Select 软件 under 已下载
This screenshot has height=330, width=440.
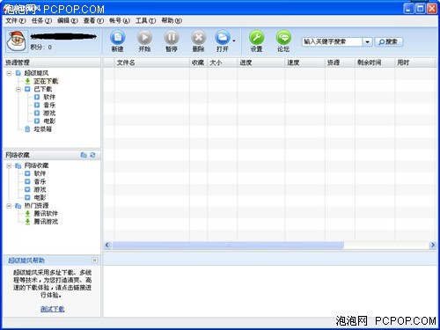tap(49, 97)
